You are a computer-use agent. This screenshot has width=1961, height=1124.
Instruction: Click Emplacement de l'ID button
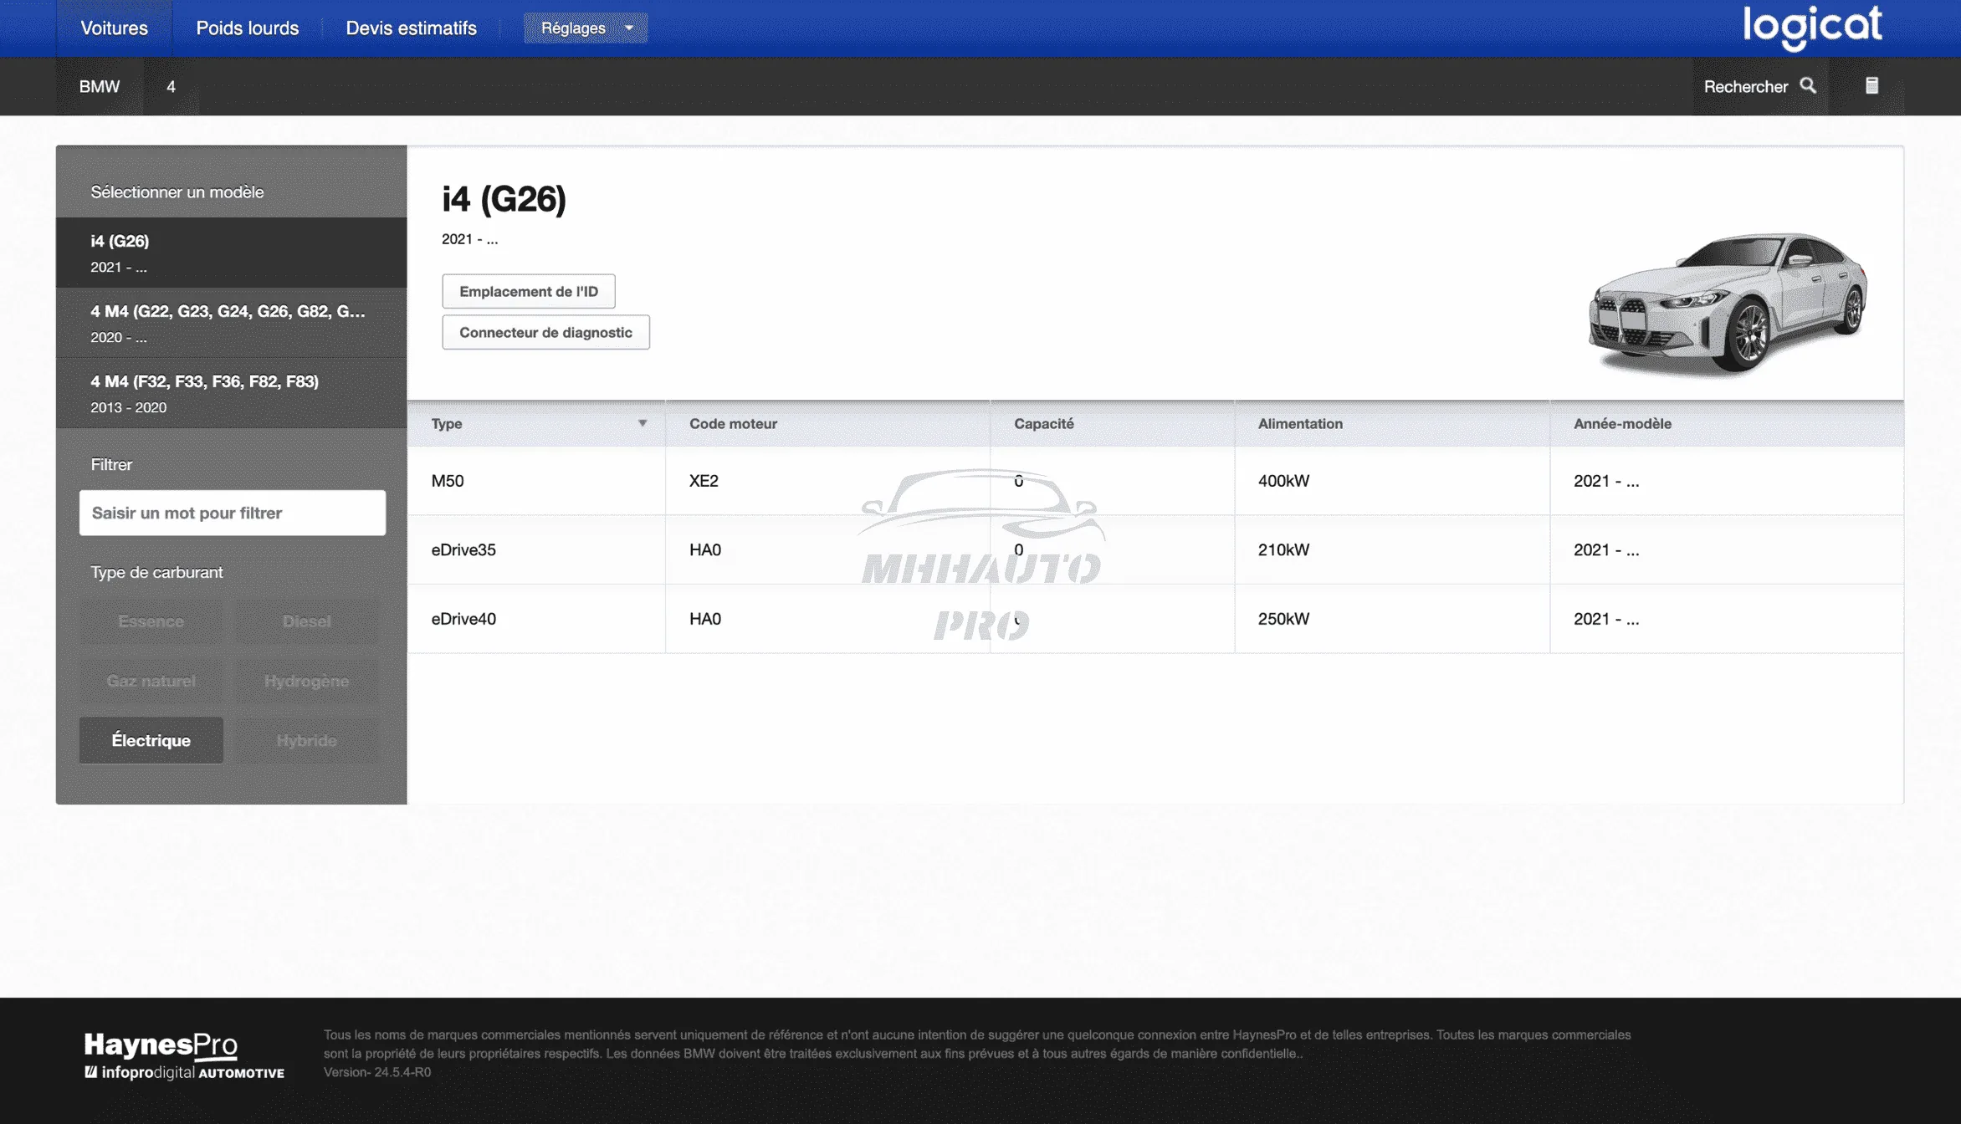(528, 291)
